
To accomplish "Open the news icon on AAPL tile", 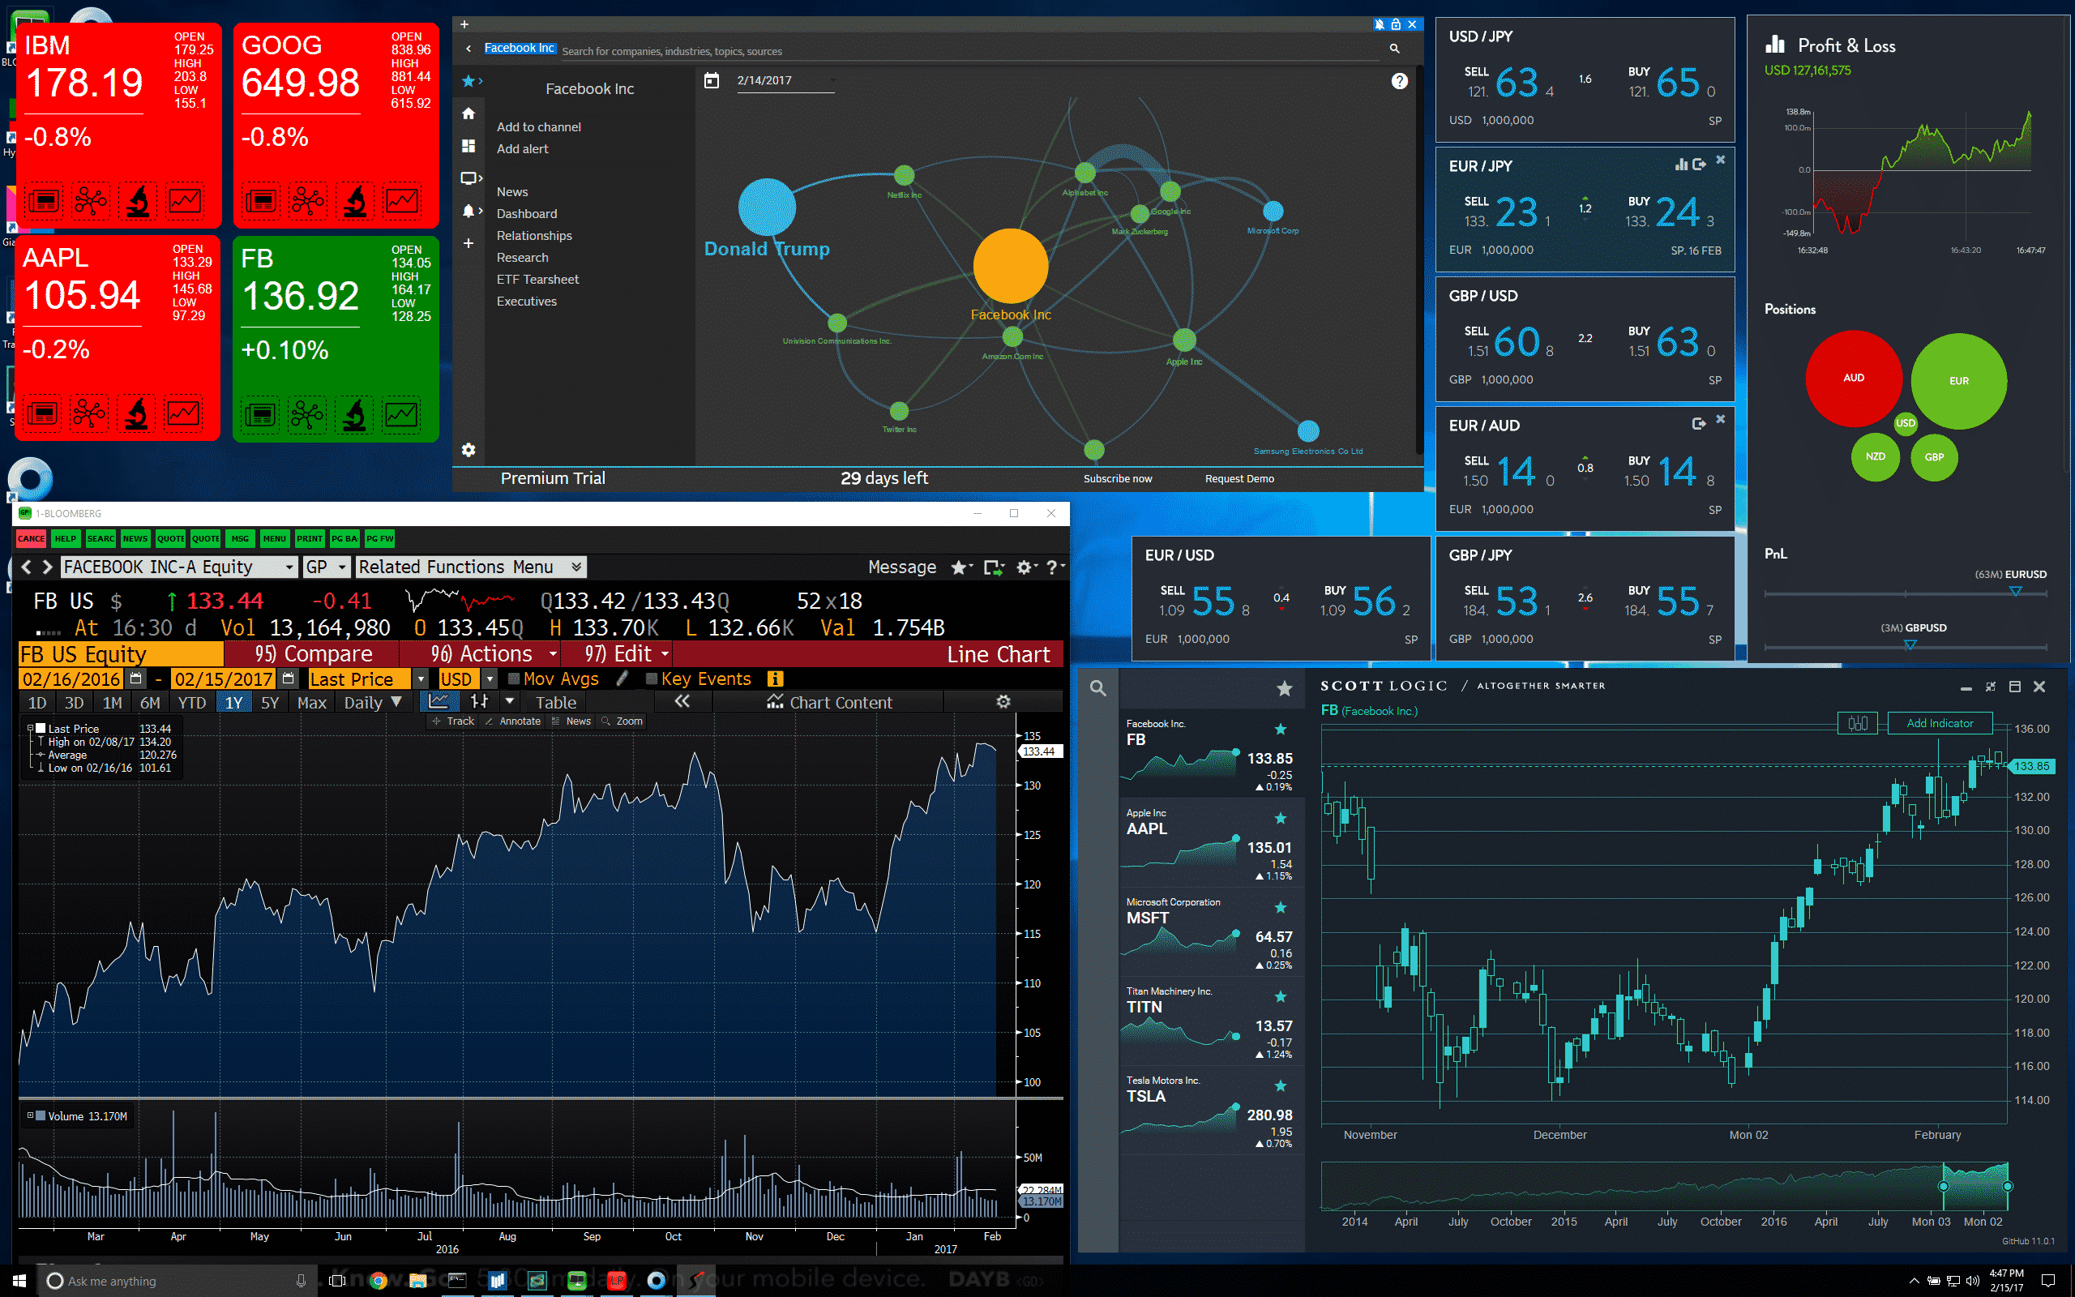I will pyautogui.click(x=42, y=413).
